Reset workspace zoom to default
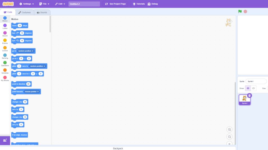The width and height of the screenshot is (268, 150). 229,143
